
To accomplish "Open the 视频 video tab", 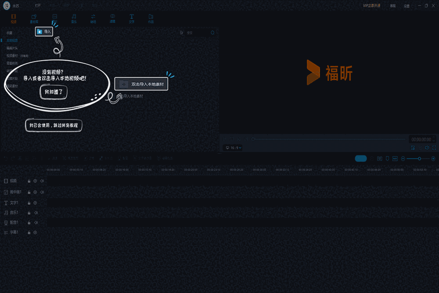I will pyautogui.click(x=14, y=18).
